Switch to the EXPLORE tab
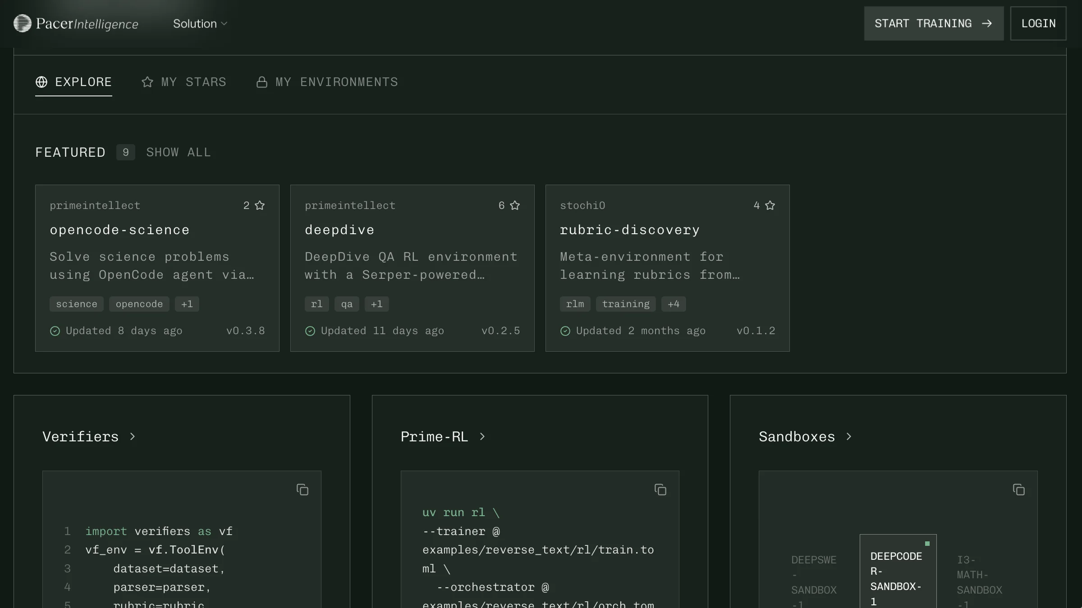Image resolution: width=1082 pixels, height=608 pixels. pyautogui.click(x=73, y=82)
